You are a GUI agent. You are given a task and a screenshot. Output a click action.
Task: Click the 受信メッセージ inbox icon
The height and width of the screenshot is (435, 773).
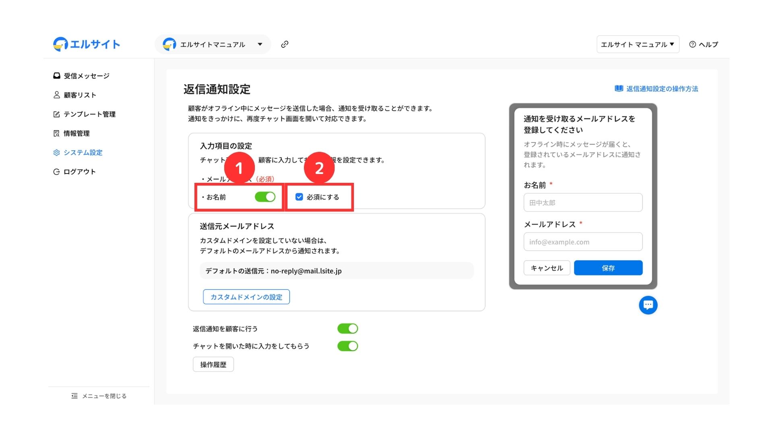[57, 76]
